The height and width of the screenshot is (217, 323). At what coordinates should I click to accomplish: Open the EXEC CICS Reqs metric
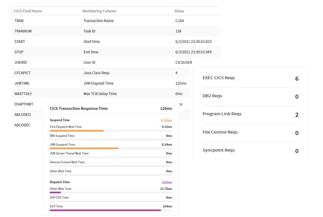point(218,78)
